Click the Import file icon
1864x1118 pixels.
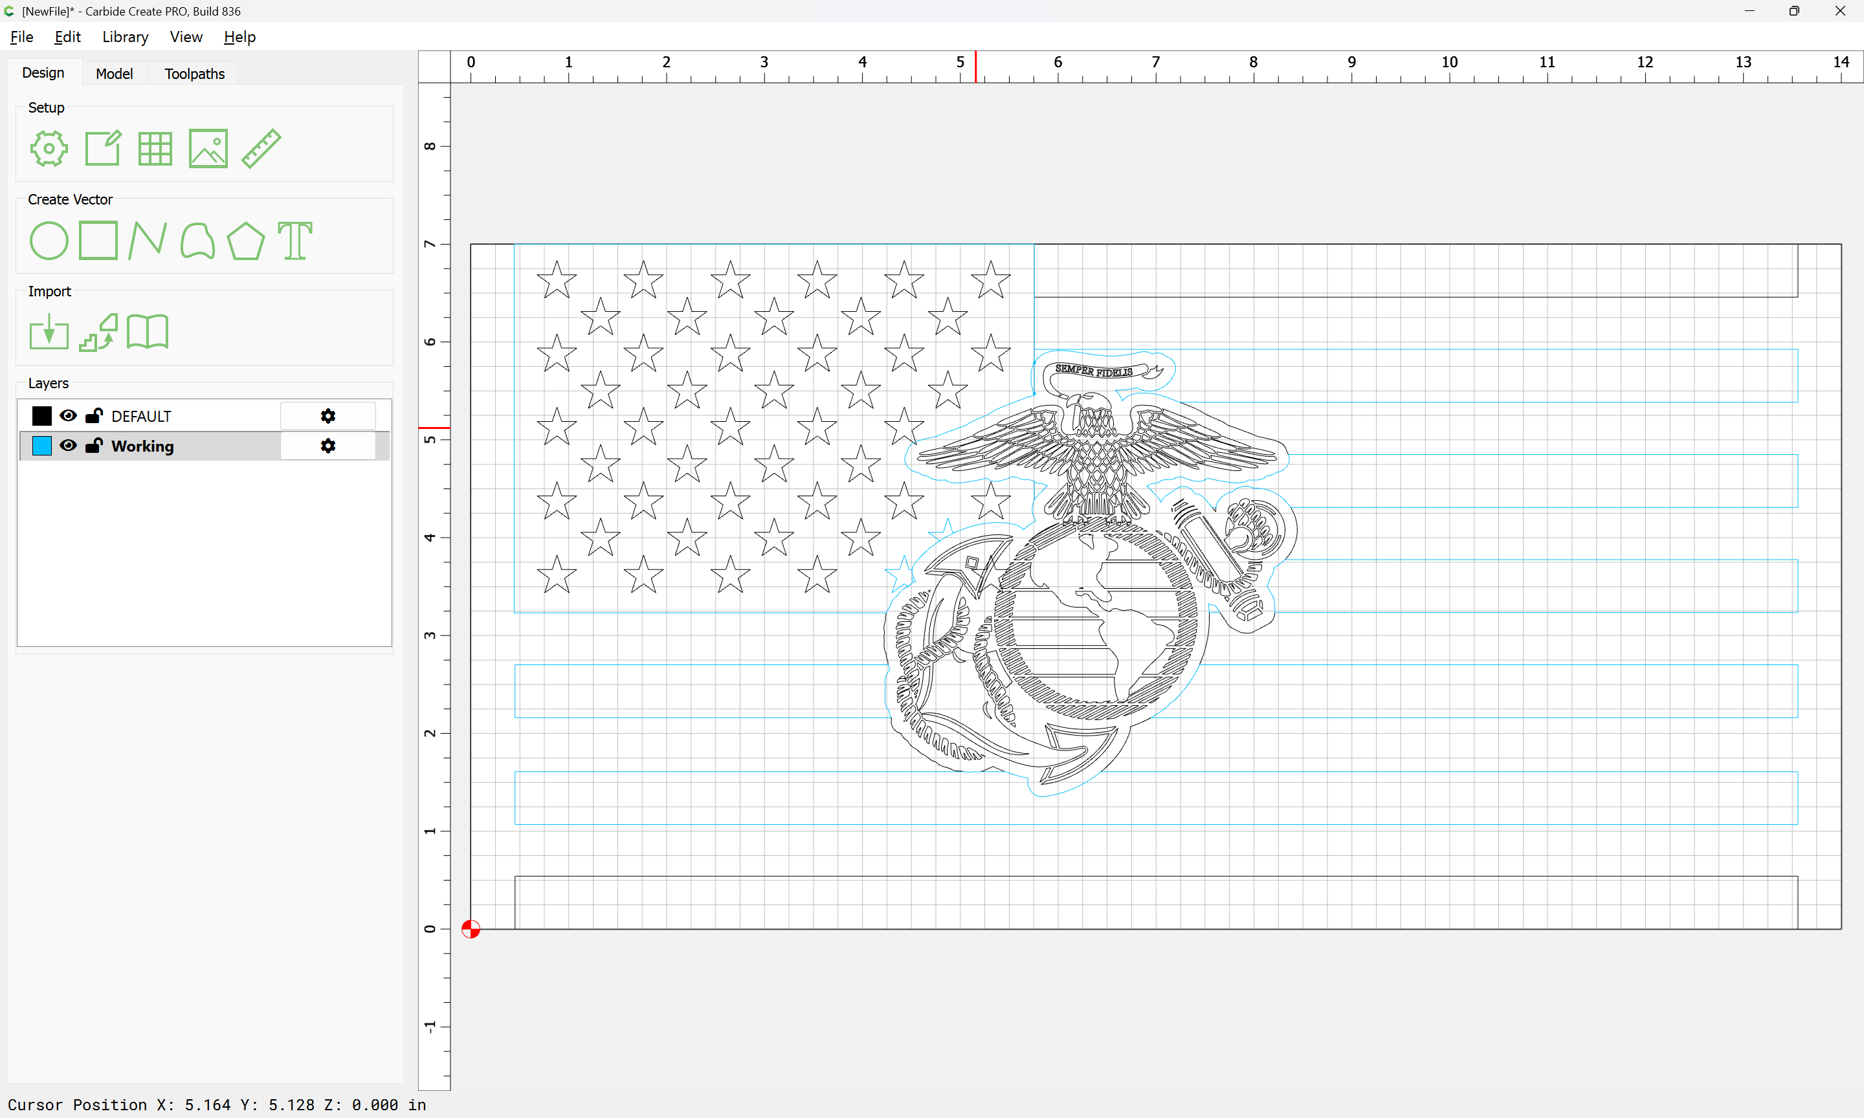coord(49,333)
